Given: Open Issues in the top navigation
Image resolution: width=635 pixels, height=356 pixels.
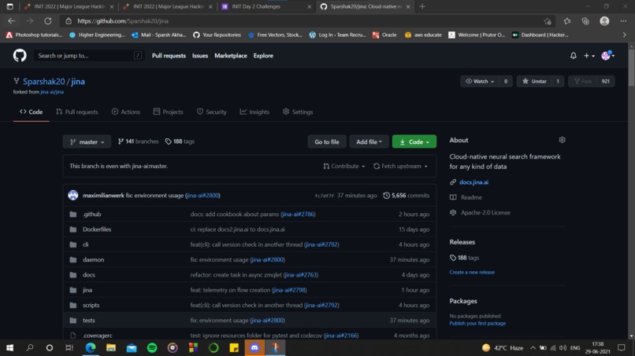Looking at the screenshot, I should [x=200, y=56].
